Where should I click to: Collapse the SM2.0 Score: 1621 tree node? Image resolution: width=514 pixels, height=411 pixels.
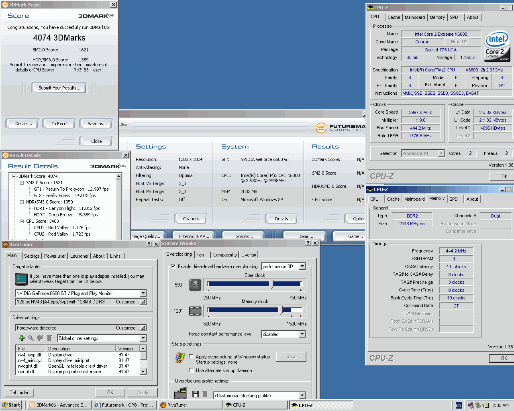coord(22,183)
